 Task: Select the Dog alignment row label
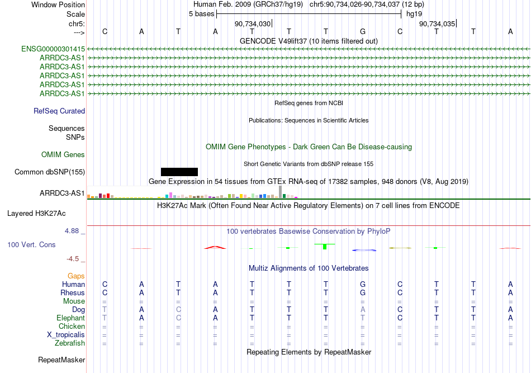click(78, 310)
